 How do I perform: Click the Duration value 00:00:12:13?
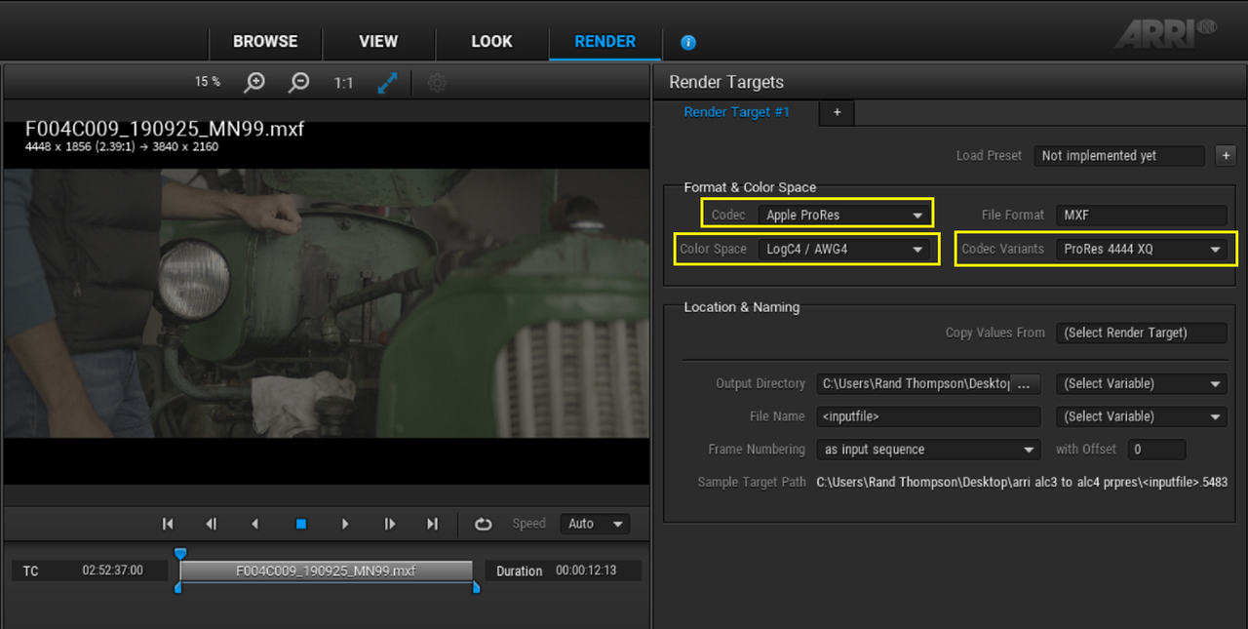tap(586, 570)
